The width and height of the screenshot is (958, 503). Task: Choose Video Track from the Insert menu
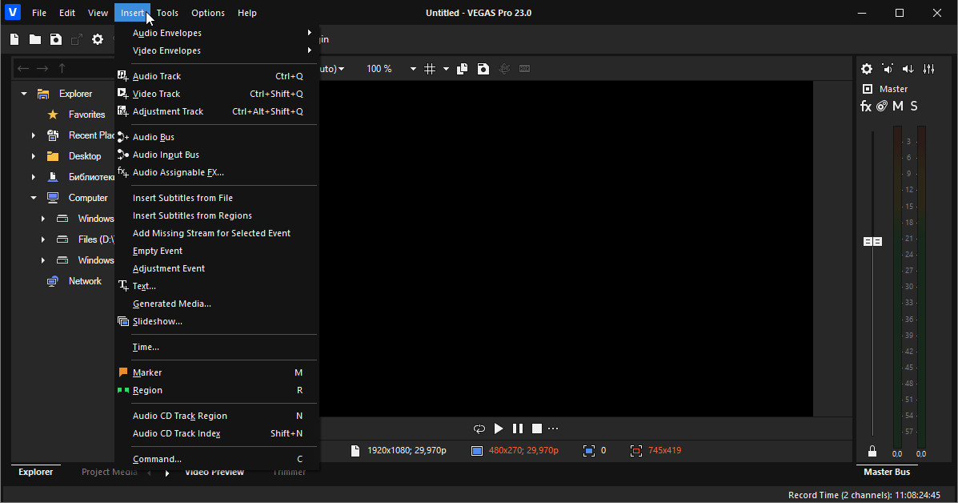tap(157, 94)
